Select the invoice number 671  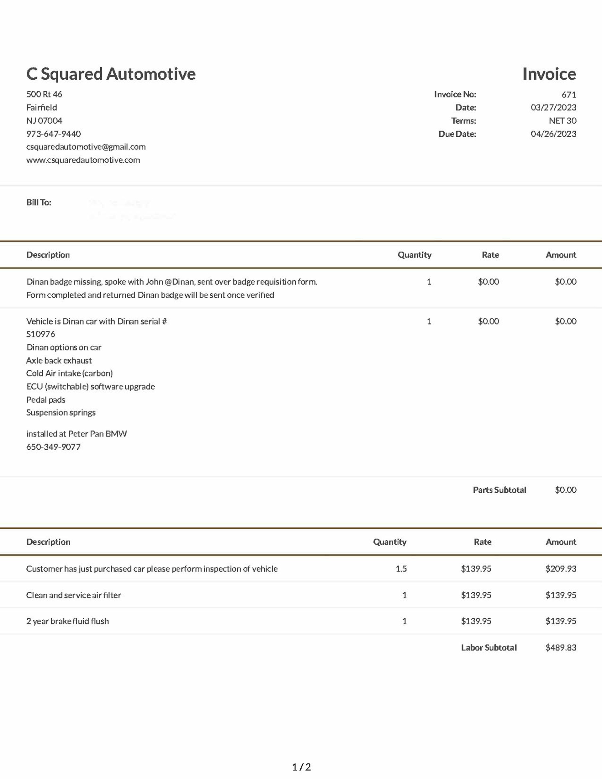click(568, 94)
